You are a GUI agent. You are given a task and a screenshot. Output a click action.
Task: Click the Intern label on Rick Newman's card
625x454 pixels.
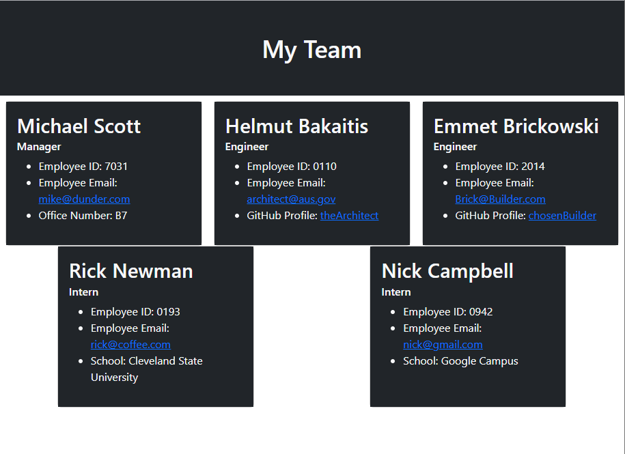pos(83,292)
